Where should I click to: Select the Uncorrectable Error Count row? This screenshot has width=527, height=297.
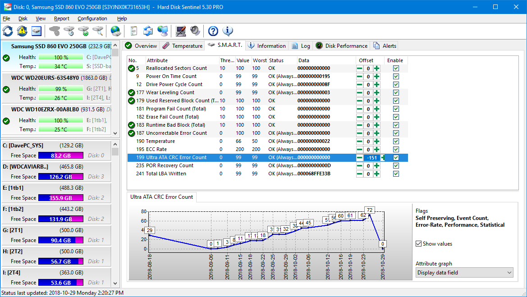click(267, 133)
